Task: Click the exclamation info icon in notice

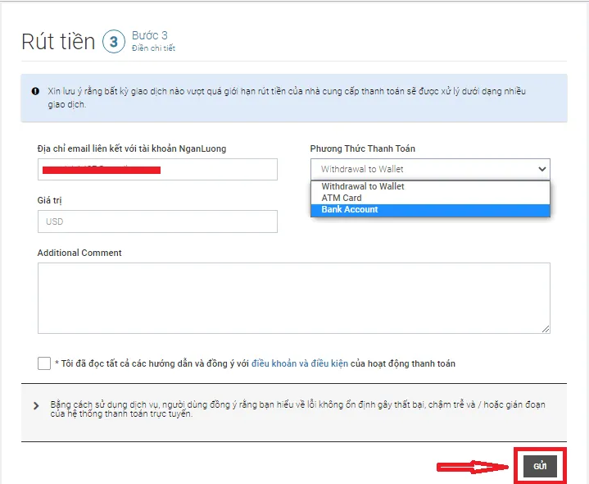Action: pyautogui.click(x=35, y=91)
